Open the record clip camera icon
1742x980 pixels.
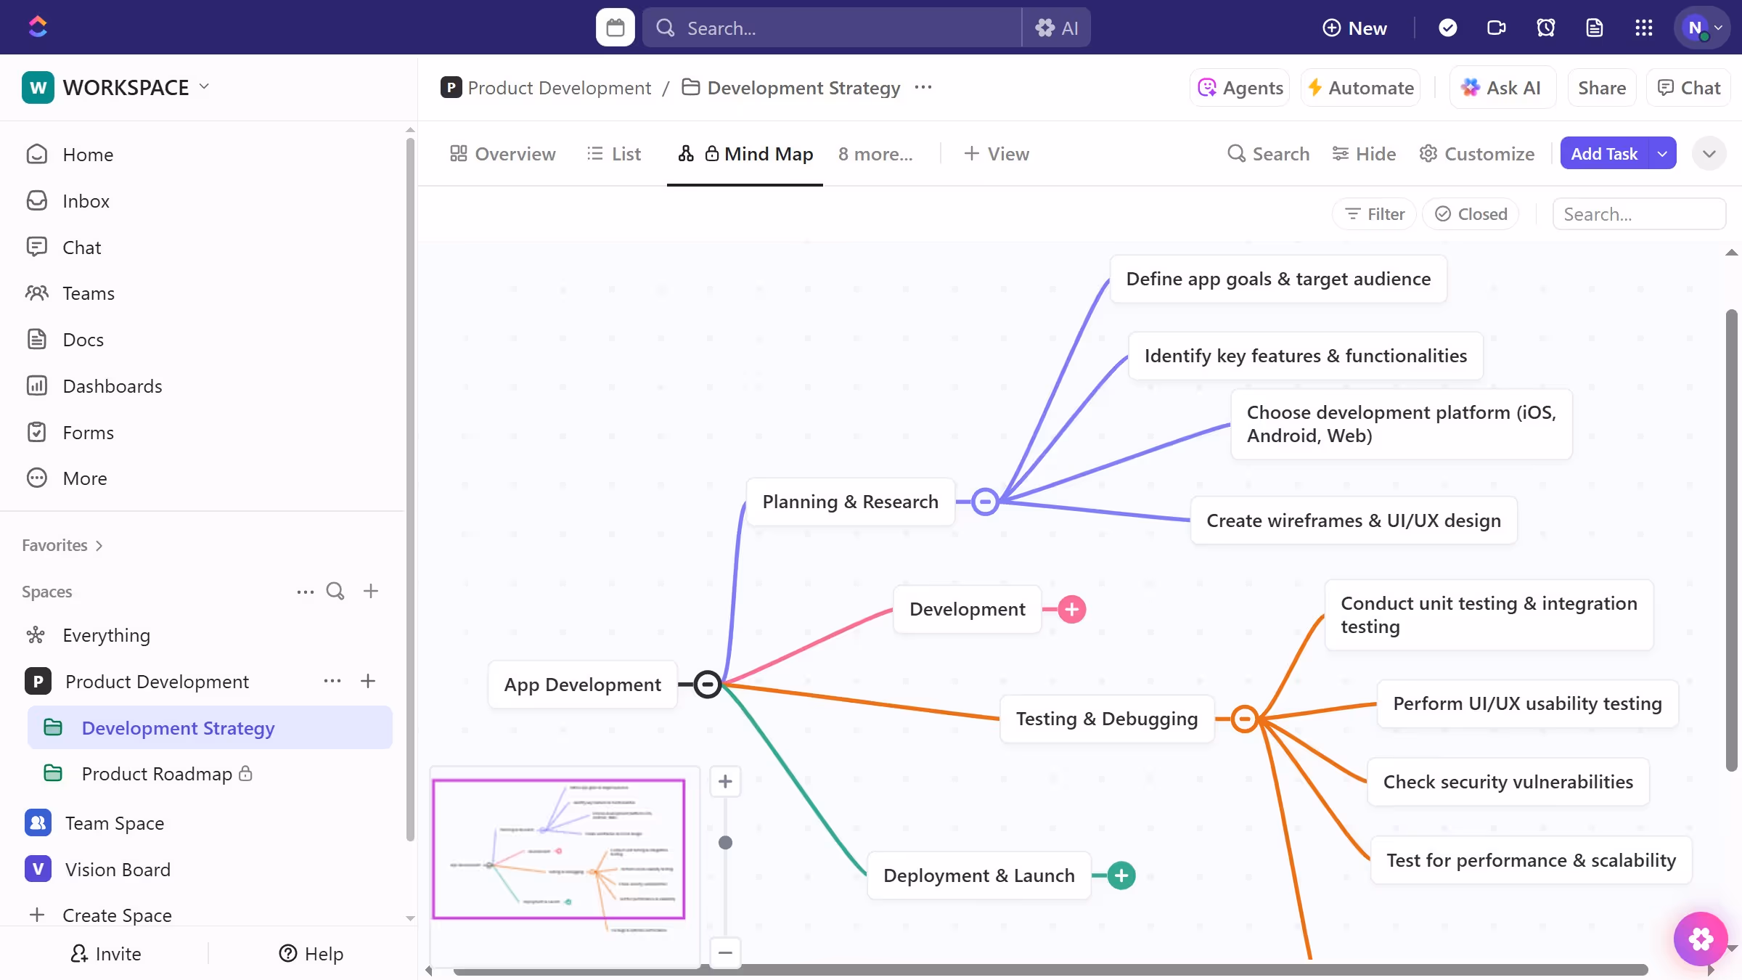(x=1497, y=28)
